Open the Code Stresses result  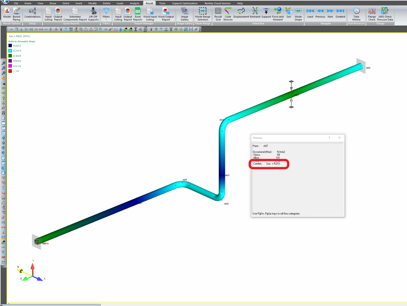point(228,14)
